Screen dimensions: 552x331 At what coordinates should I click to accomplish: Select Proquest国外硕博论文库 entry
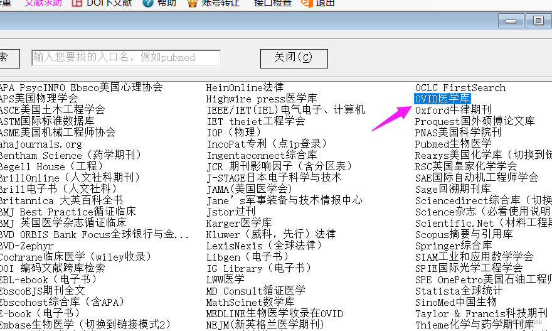[475, 121]
